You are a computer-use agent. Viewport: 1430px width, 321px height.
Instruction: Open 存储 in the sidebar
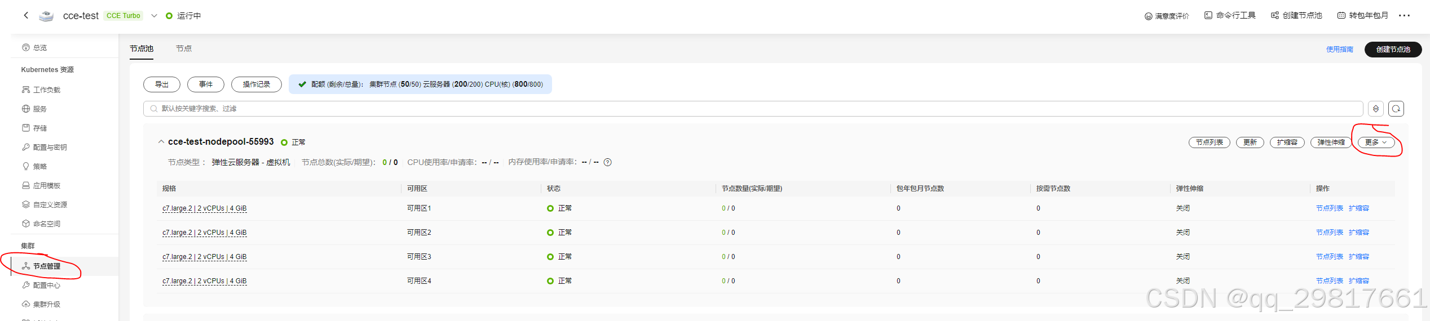point(34,128)
